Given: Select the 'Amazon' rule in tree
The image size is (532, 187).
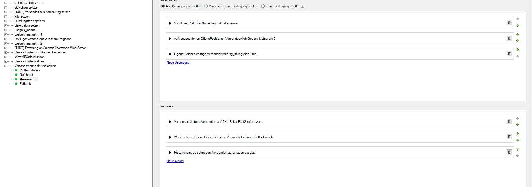Looking at the screenshot, I should click(26, 79).
